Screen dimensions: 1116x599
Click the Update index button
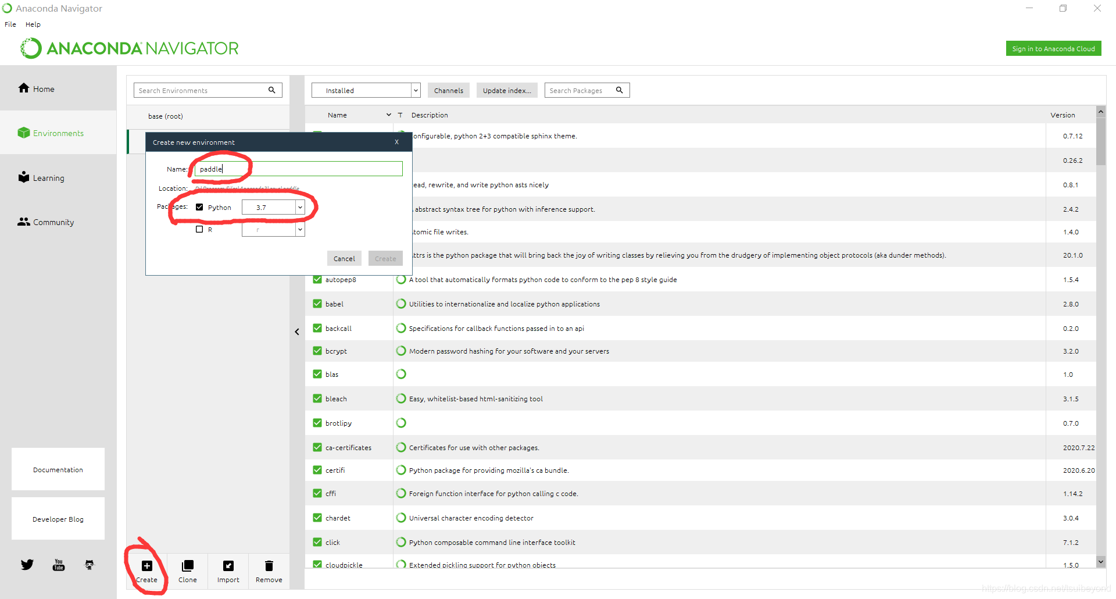(507, 90)
